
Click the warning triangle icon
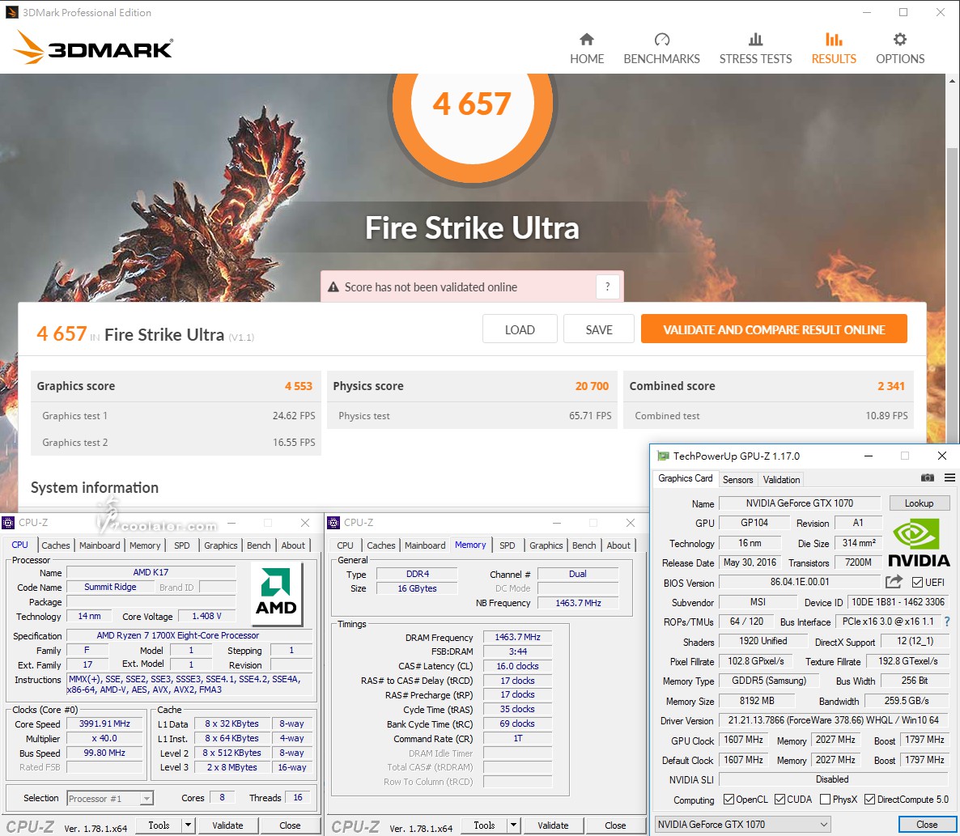(x=333, y=287)
